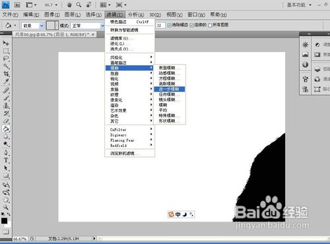The width and height of the screenshot is (330, 244).
Task: Click the Rotate View tool icon
Action: (88, 5)
